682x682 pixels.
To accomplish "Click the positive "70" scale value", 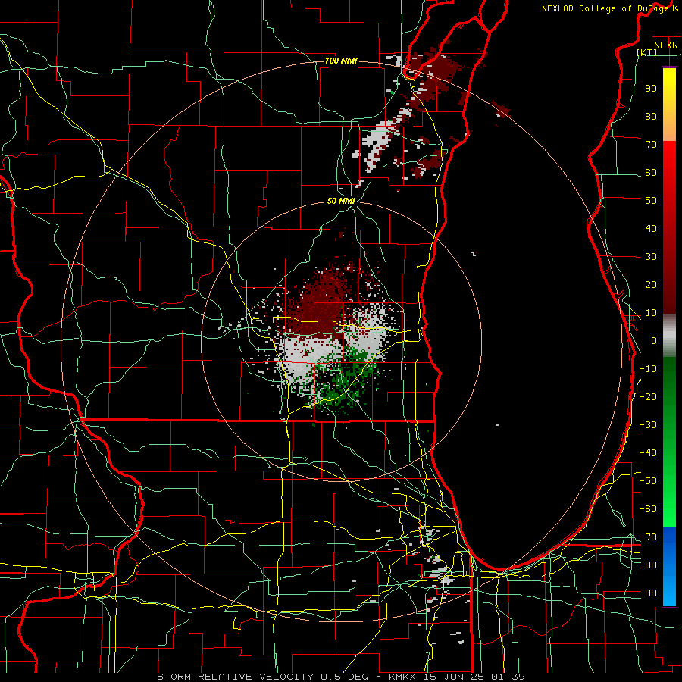I will click(651, 145).
